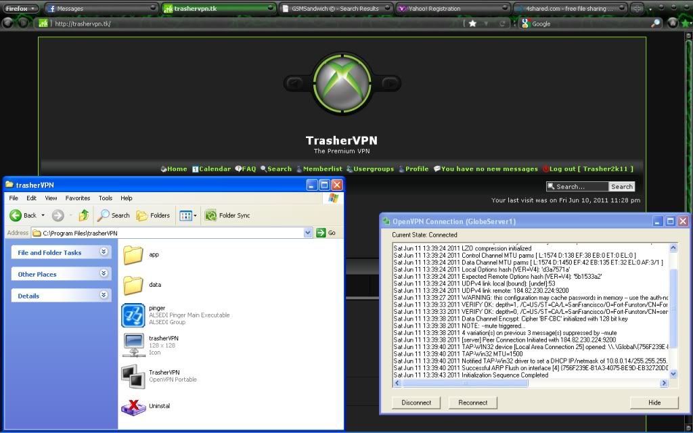Open the View menu in Explorer
Screen dimensions: 693x433
(x=51, y=198)
